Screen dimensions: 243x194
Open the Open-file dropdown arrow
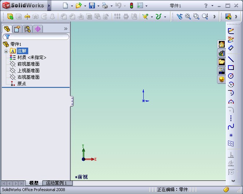tap(85, 6)
